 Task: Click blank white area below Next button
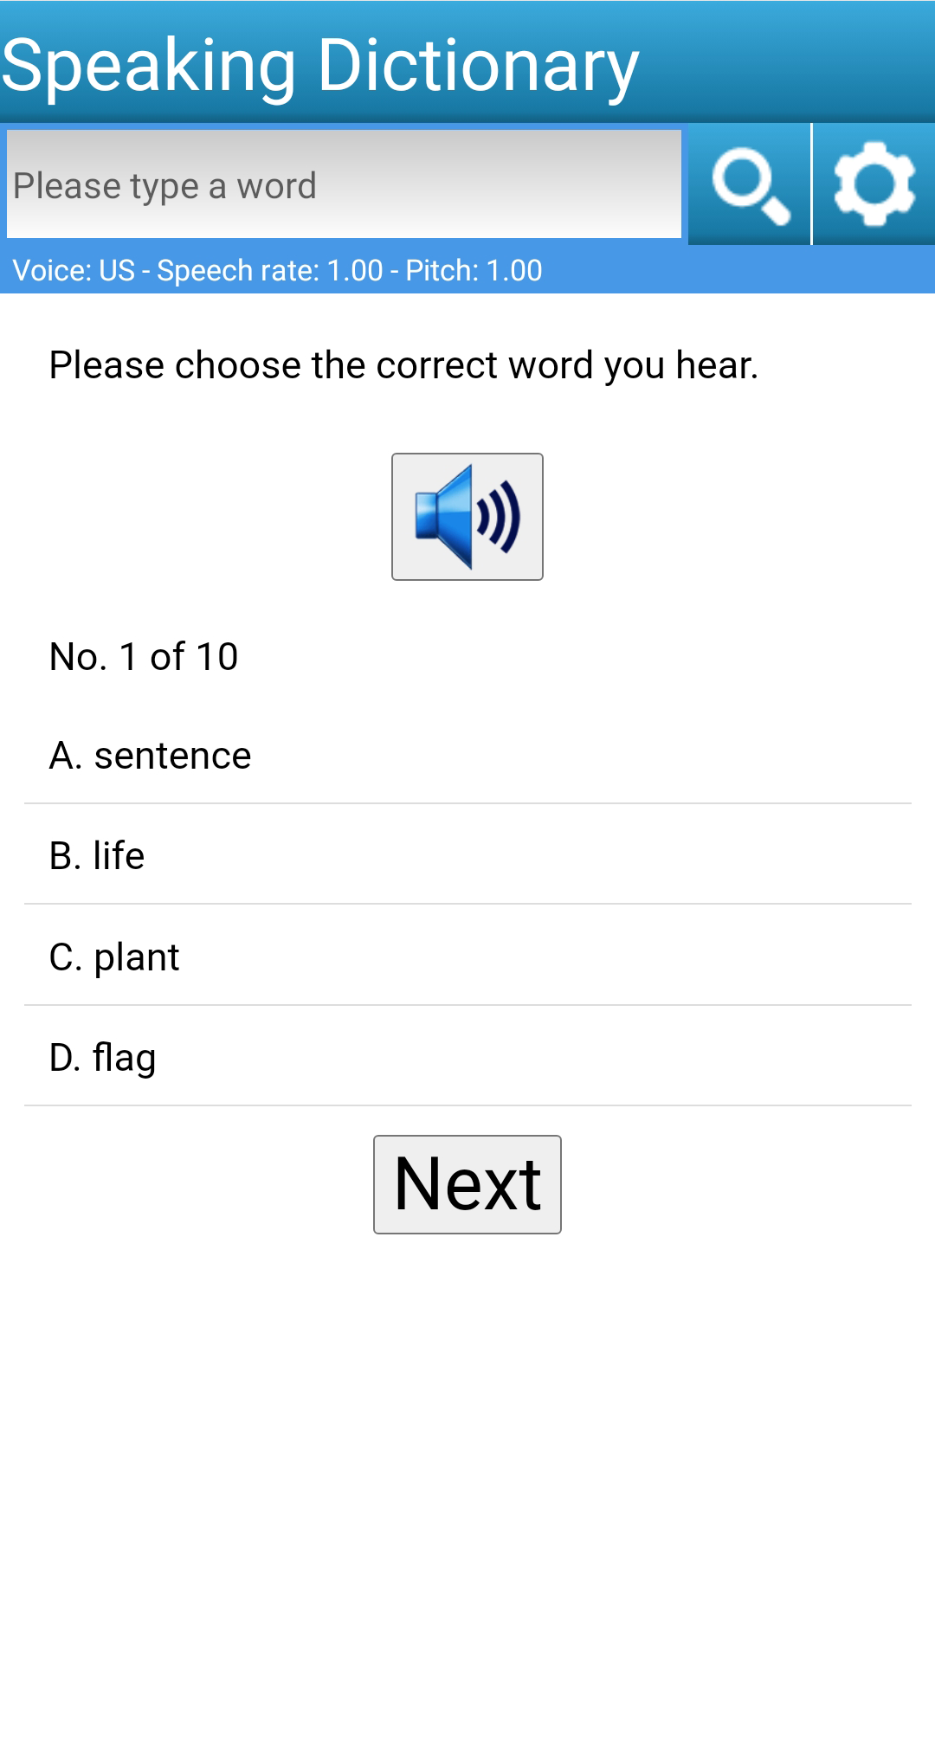coord(467,1472)
